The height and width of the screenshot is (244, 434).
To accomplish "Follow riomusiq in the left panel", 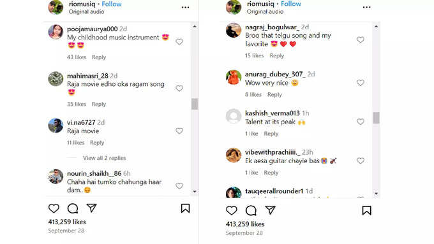I will [x=112, y=4].
